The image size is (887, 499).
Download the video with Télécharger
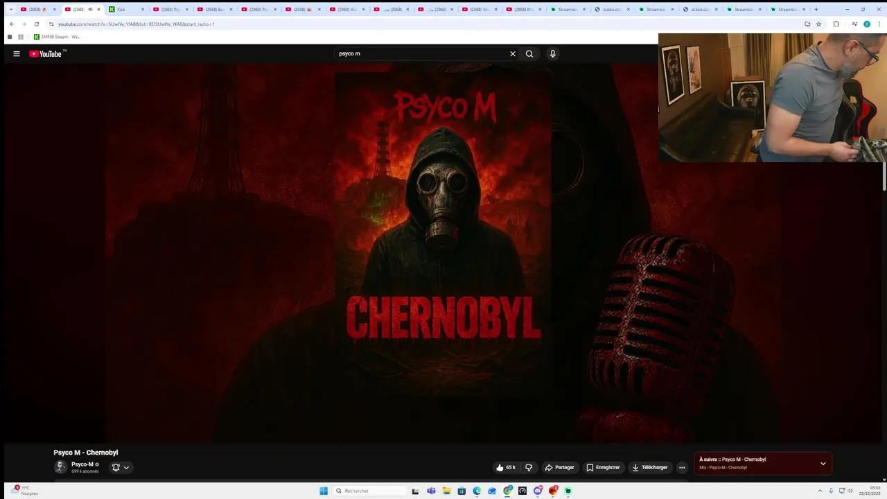pyautogui.click(x=649, y=467)
